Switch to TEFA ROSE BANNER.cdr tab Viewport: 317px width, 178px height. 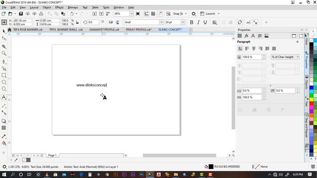click(28, 30)
